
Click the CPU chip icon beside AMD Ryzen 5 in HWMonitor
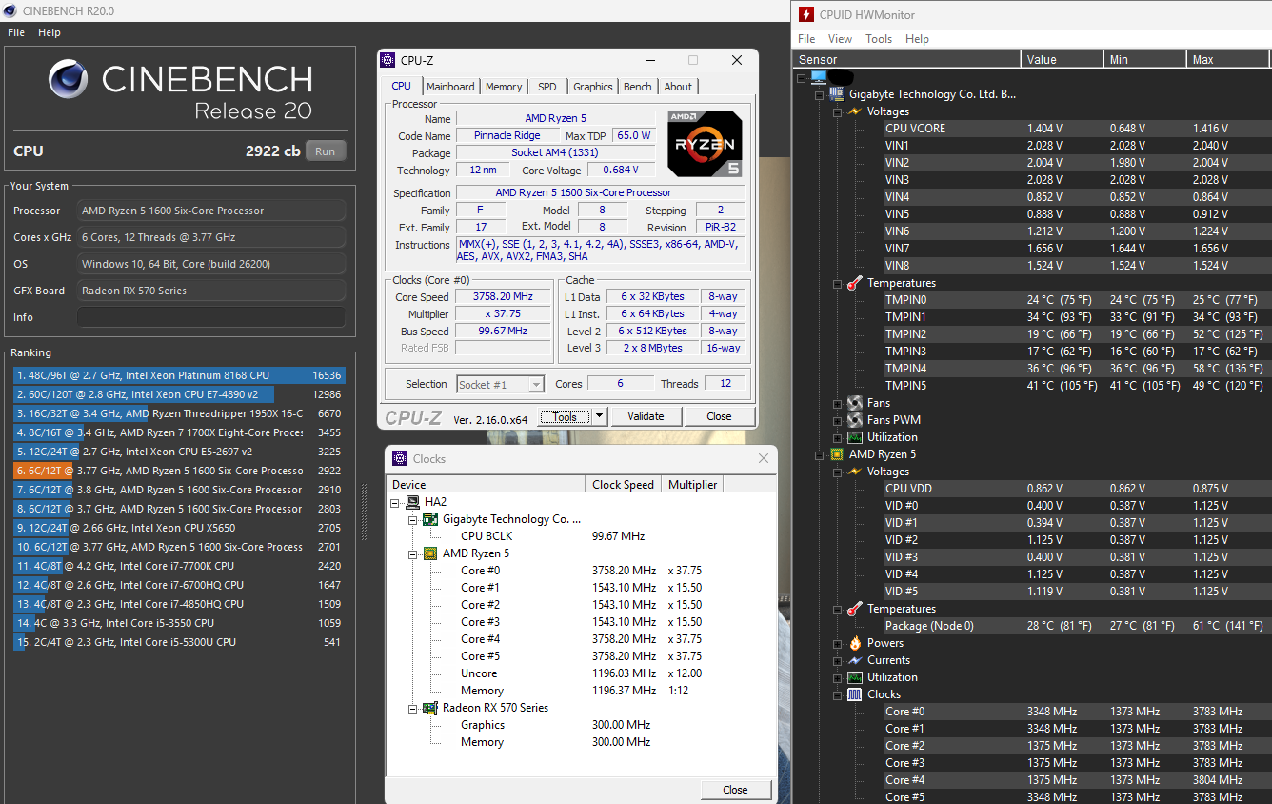point(836,454)
